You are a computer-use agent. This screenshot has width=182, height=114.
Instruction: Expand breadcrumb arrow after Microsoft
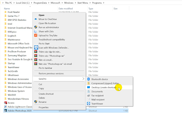pos(62,3)
